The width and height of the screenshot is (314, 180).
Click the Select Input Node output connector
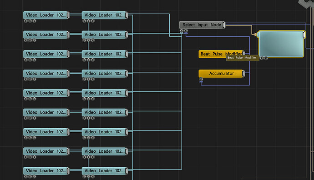[x=224, y=25]
